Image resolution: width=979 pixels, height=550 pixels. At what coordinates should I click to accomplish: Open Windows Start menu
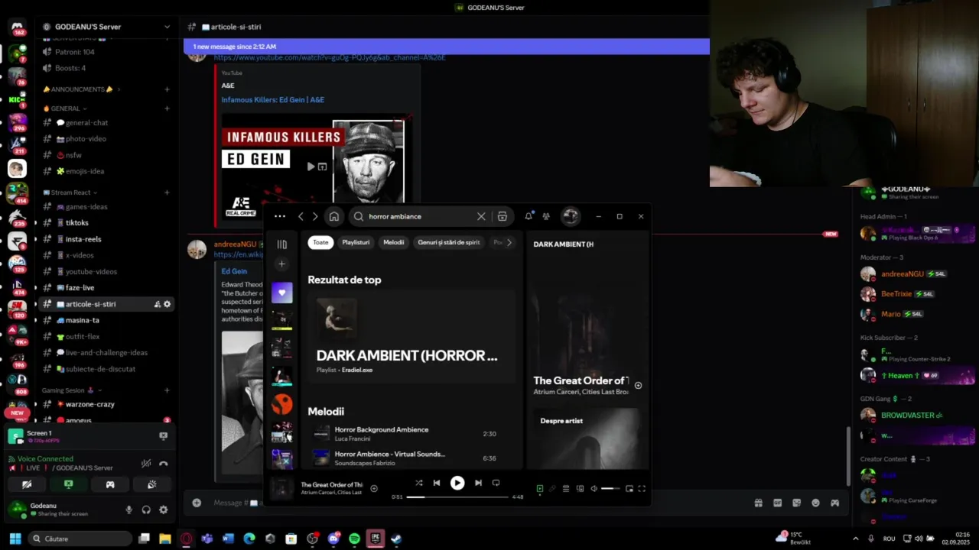(x=15, y=539)
